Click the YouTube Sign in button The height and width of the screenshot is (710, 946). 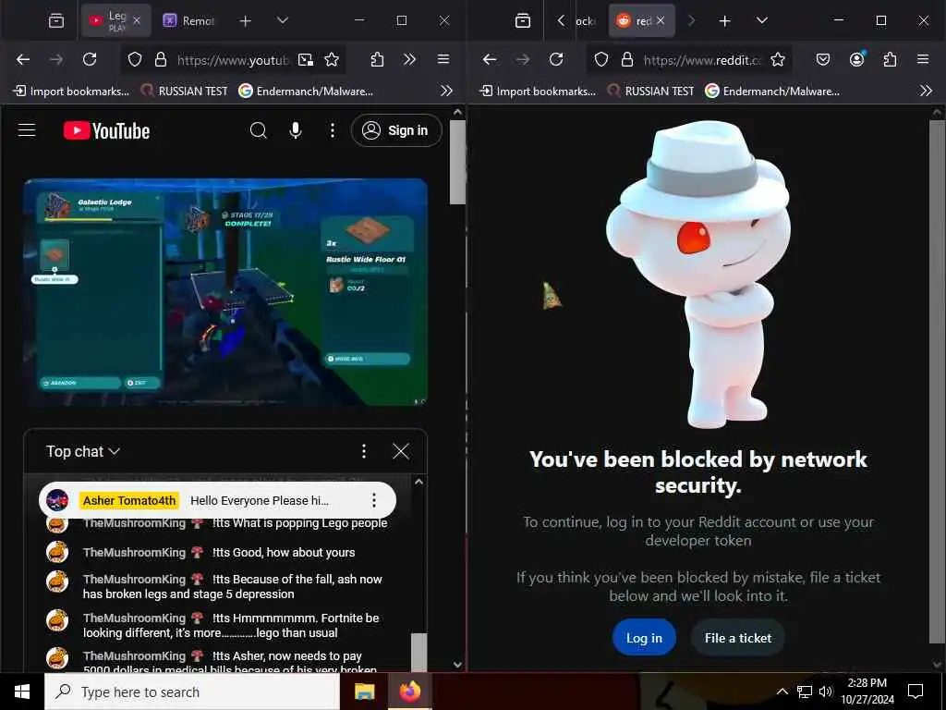[x=396, y=130]
